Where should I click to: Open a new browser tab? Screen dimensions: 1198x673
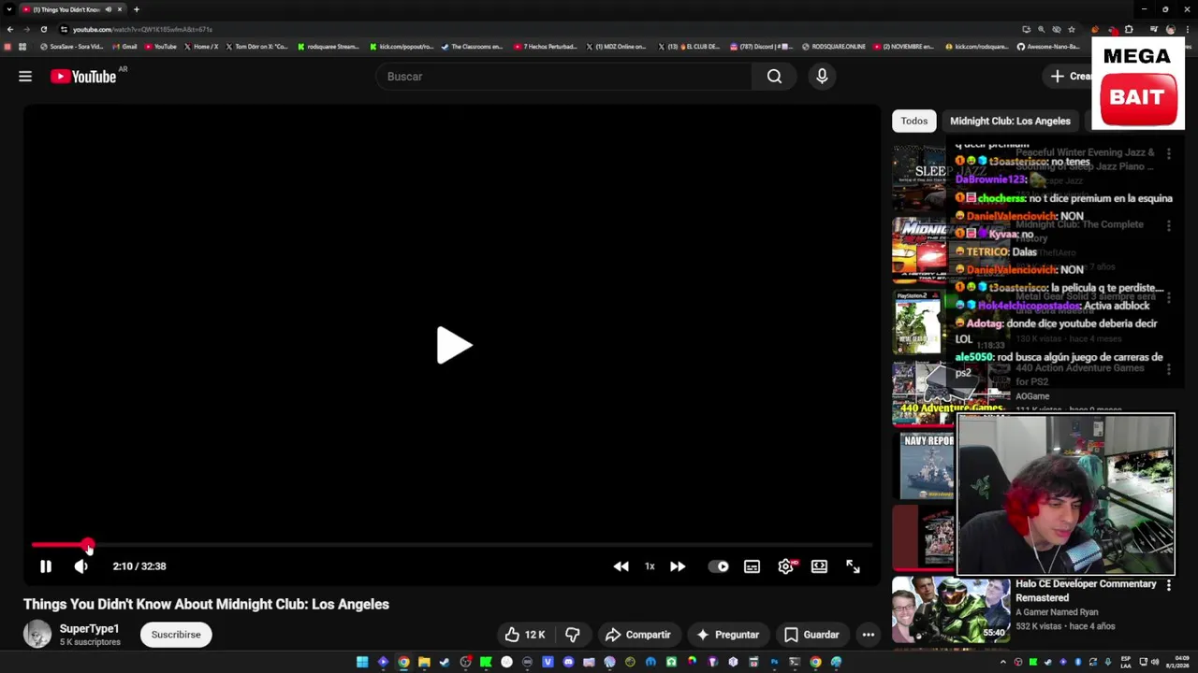pyautogui.click(x=137, y=9)
